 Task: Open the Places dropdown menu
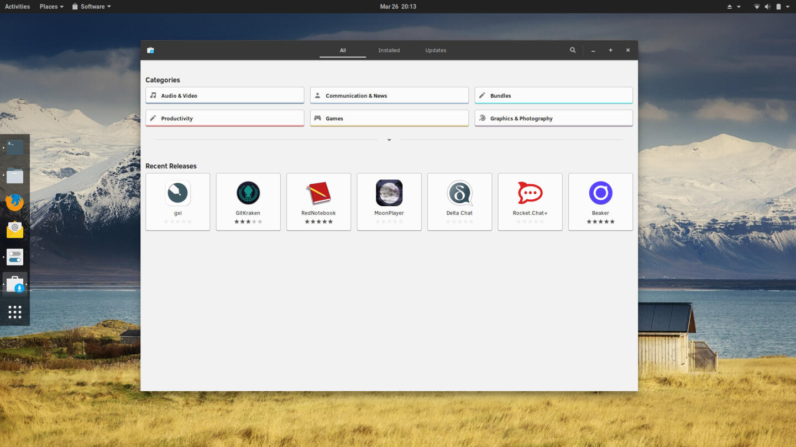[x=51, y=7]
